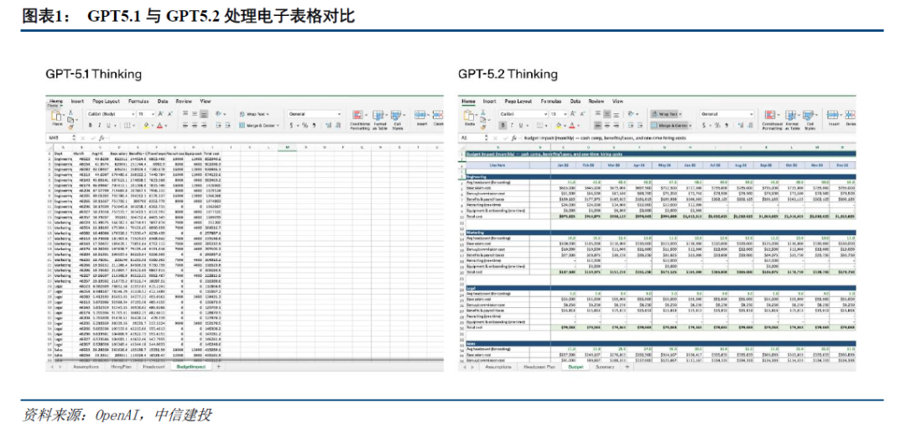The height and width of the screenshot is (439, 906).
Task: Toggle Underline in GPT-5.1 window
Action: 108,126
